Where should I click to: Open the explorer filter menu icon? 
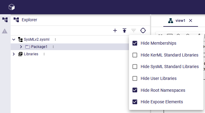point(134,31)
